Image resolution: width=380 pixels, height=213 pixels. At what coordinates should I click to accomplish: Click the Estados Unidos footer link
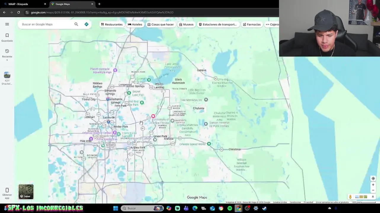[x=280, y=202]
